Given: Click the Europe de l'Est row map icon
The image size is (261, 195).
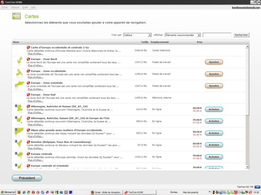Looking at the screenshot, I should (19, 120).
